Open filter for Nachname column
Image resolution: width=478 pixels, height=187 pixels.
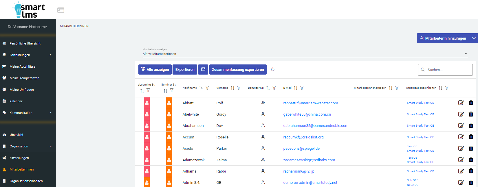207,88
